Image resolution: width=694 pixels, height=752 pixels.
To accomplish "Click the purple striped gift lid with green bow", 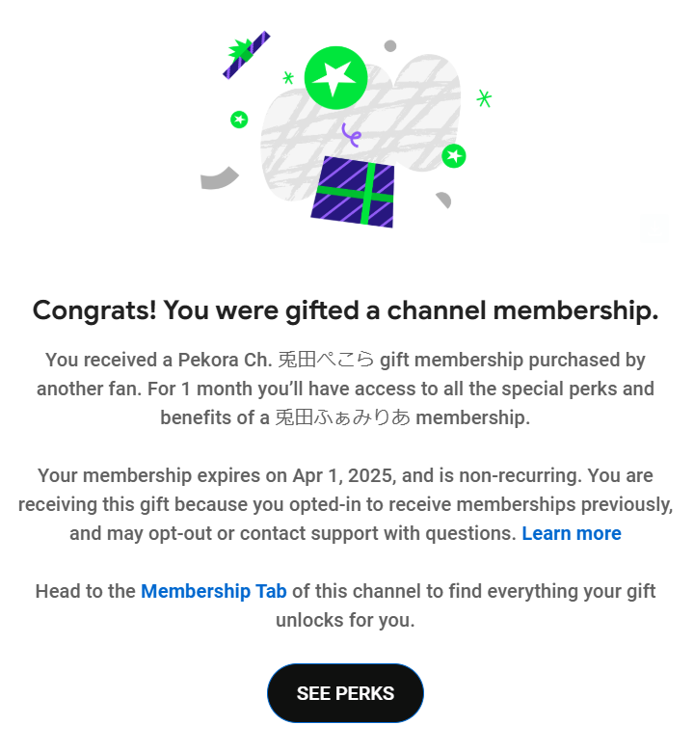I will [247, 54].
